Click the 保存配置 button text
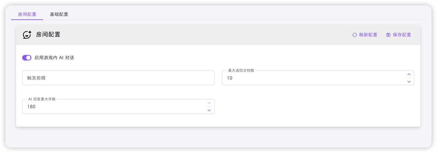 pyautogui.click(x=402, y=35)
